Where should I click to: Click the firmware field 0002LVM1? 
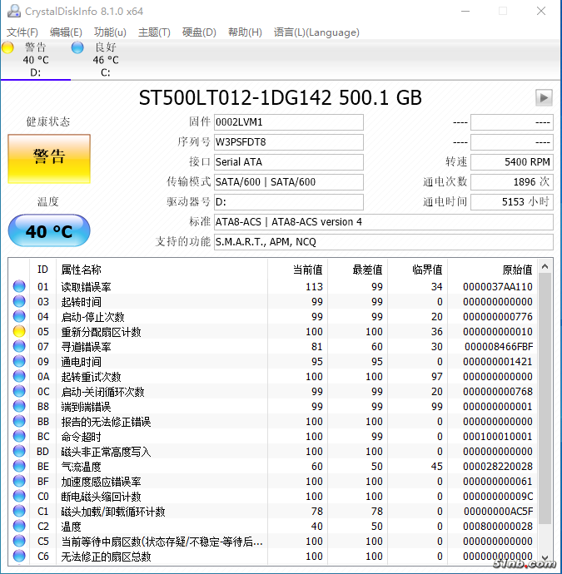click(288, 122)
